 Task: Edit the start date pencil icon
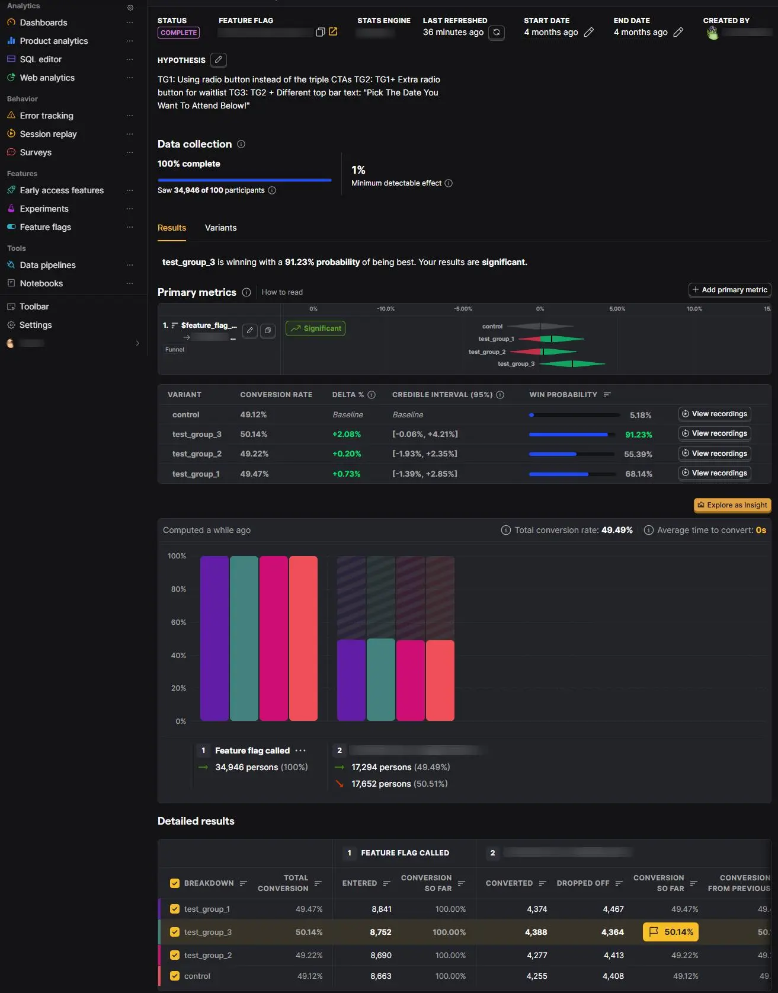pyautogui.click(x=588, y=33)
